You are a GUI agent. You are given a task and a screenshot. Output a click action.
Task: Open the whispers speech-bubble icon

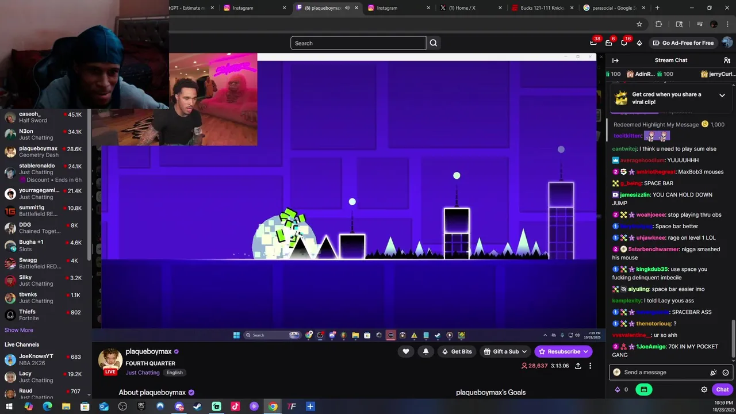tap(624, 43)
